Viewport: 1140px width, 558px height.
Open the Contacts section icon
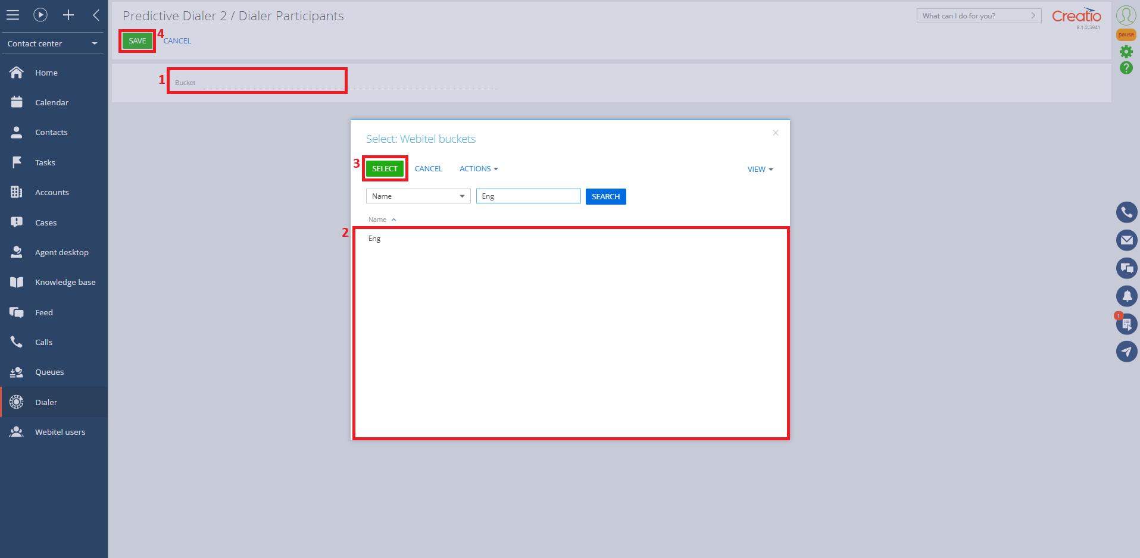17,132
